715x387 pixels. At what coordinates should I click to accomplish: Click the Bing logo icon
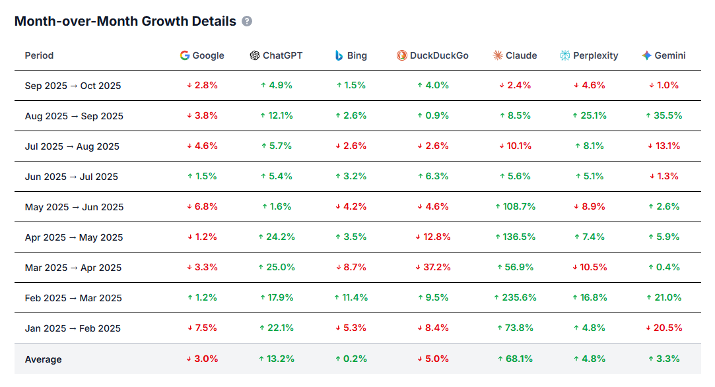[x=339, y=55]
